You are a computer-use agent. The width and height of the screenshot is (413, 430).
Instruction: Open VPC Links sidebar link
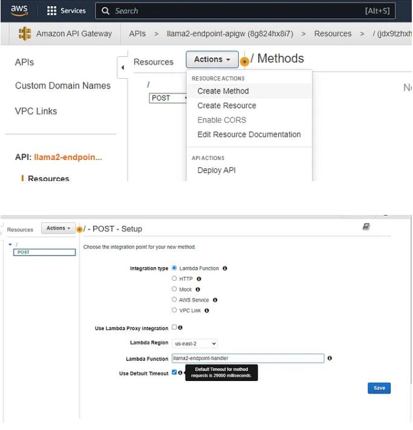[36, 111]
